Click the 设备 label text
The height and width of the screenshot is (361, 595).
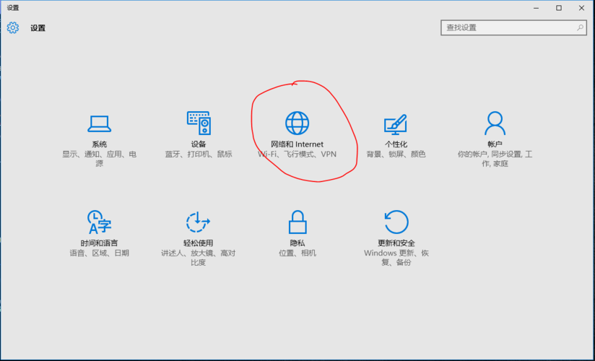coord(199,144)
